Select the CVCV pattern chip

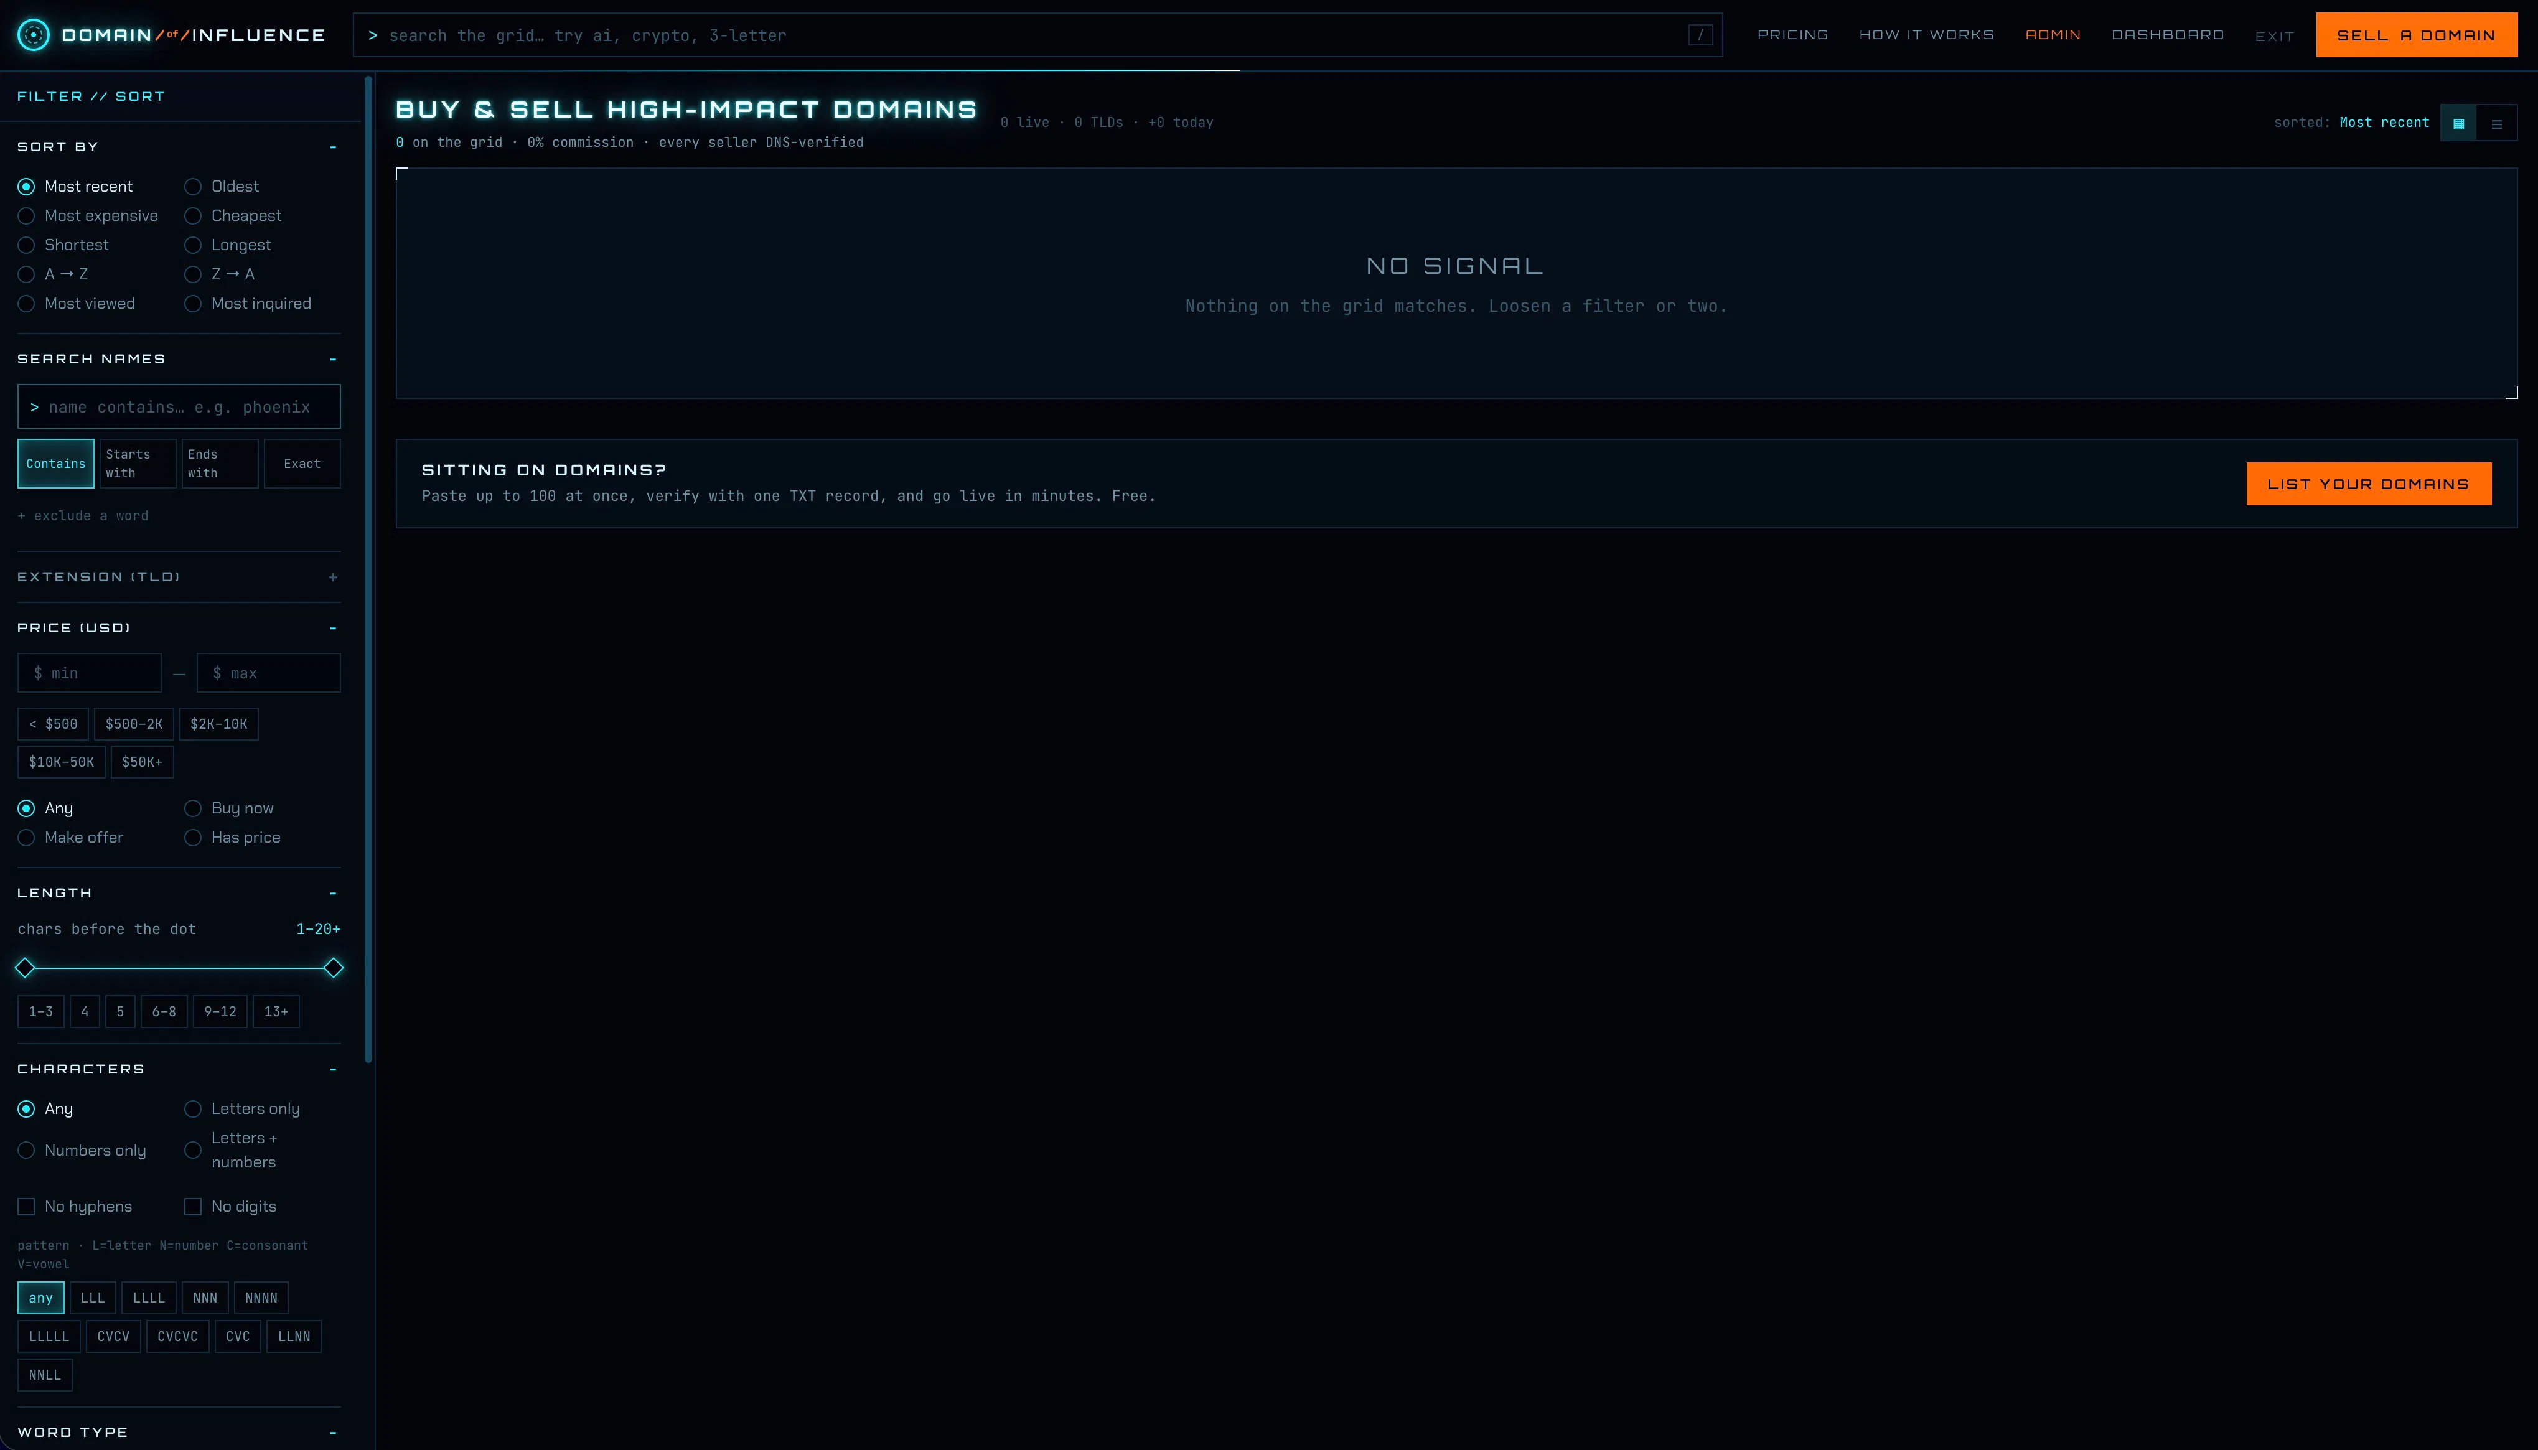[113, 1337]
